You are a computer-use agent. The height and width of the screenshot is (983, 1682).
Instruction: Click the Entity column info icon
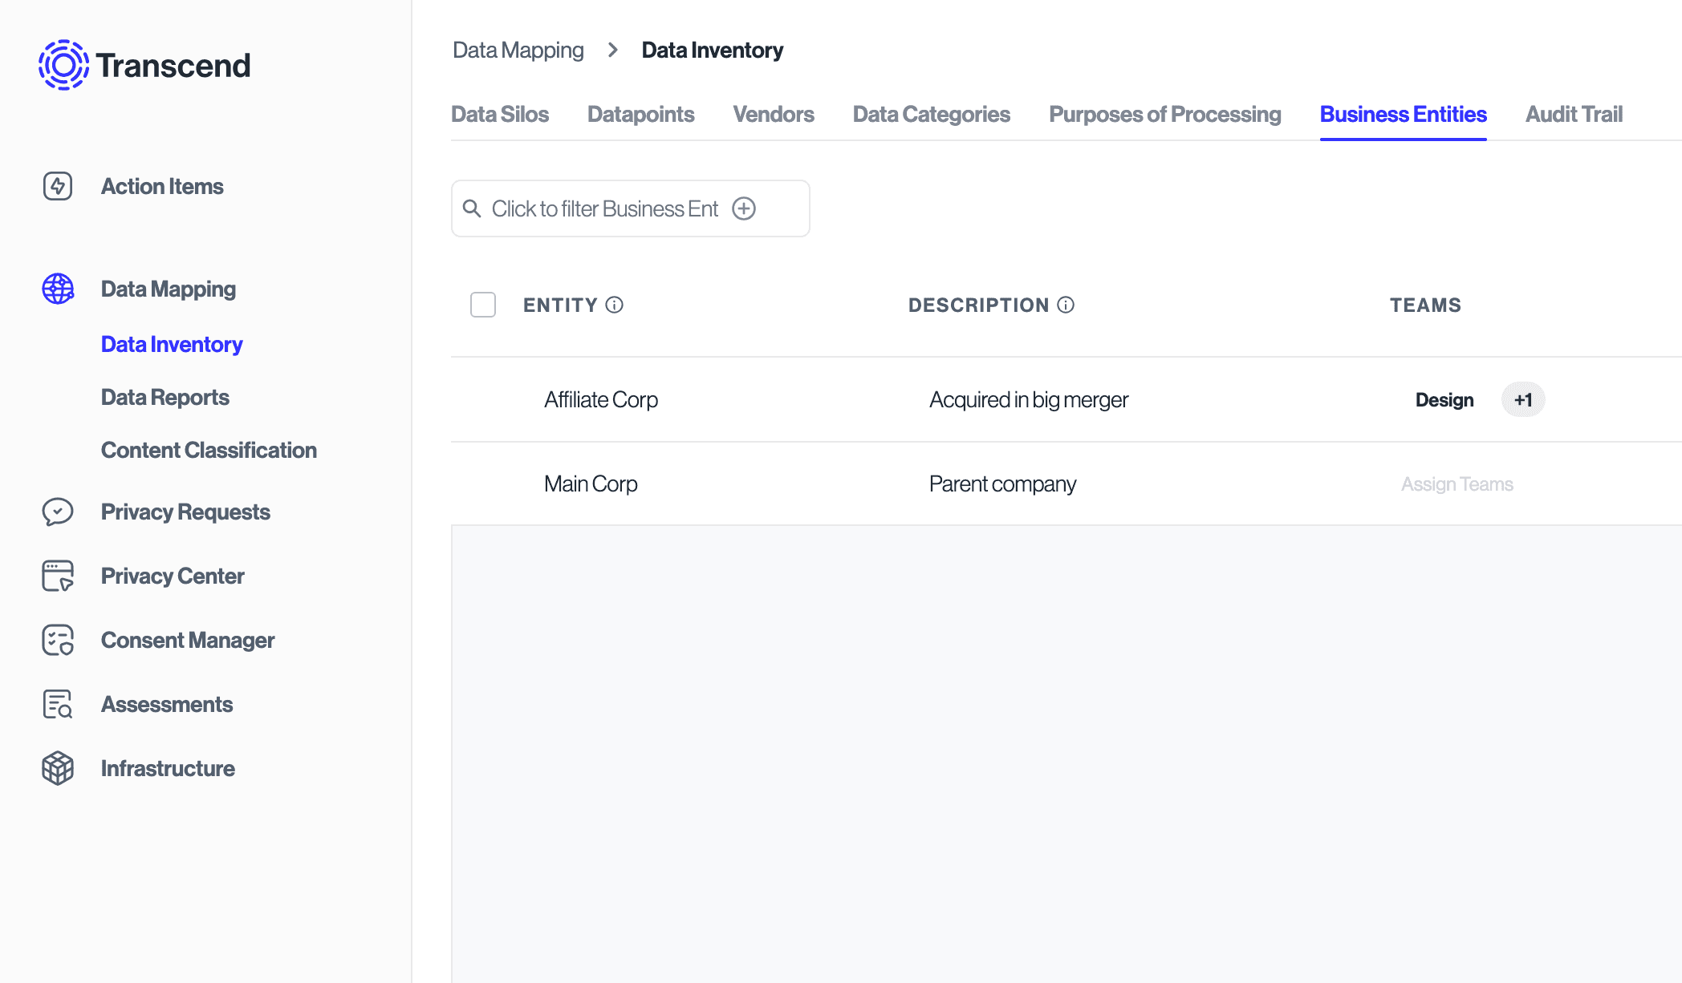pos(615,305)
